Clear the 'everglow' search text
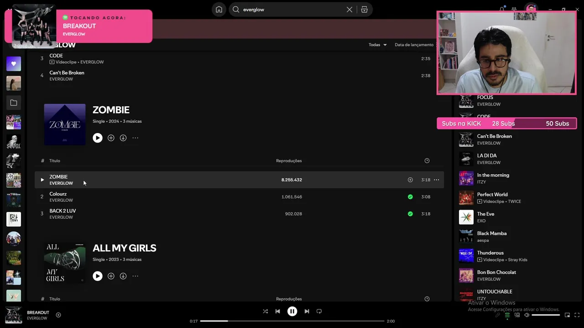Screen dimensions: 584x328 349,10
